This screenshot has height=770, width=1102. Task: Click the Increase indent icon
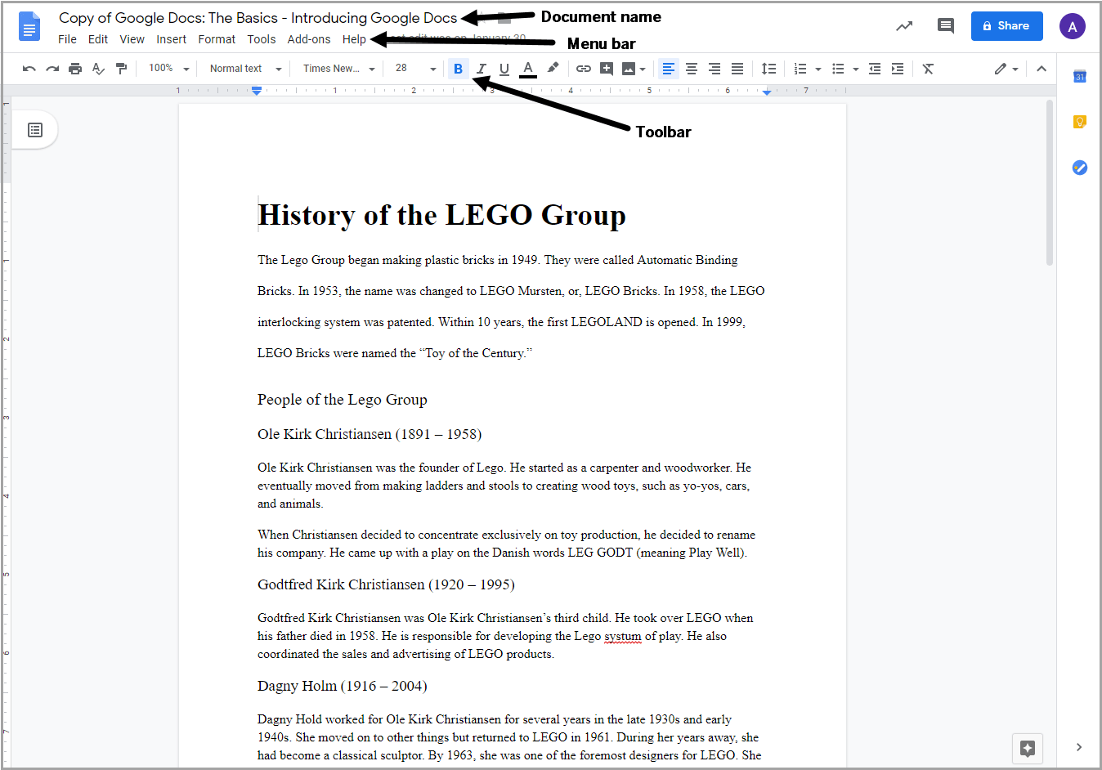(x=898, y=69)
